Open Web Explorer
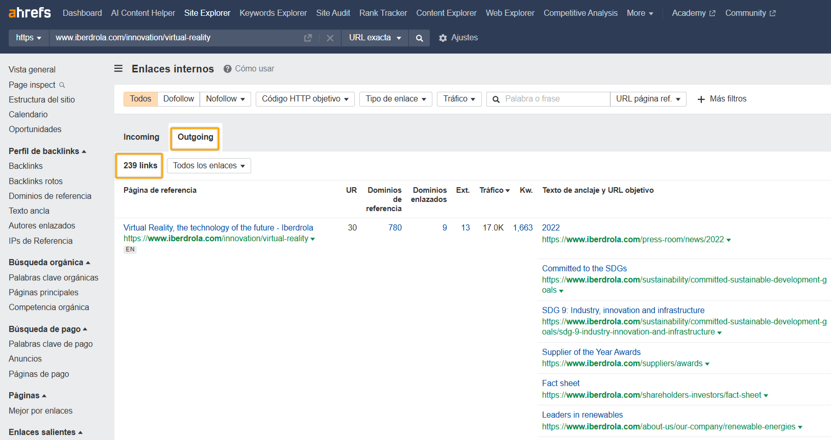Viewport: 831px width, 440px height. 510,13
